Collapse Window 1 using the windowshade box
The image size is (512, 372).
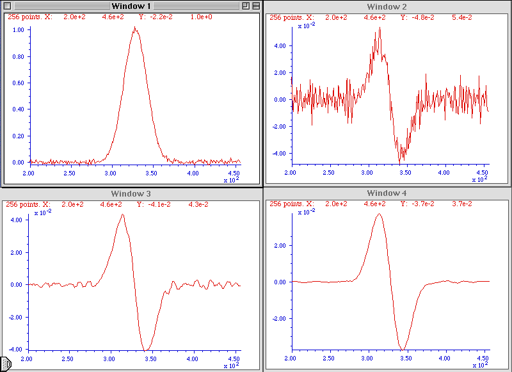[255, 6]
